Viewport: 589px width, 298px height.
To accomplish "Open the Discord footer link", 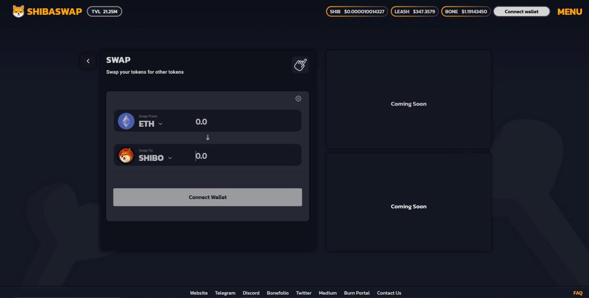I will 251,293.
